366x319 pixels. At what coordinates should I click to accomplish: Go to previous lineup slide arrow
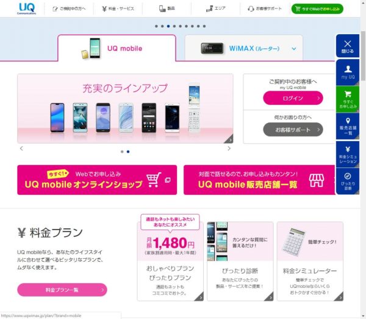(21, 149)
